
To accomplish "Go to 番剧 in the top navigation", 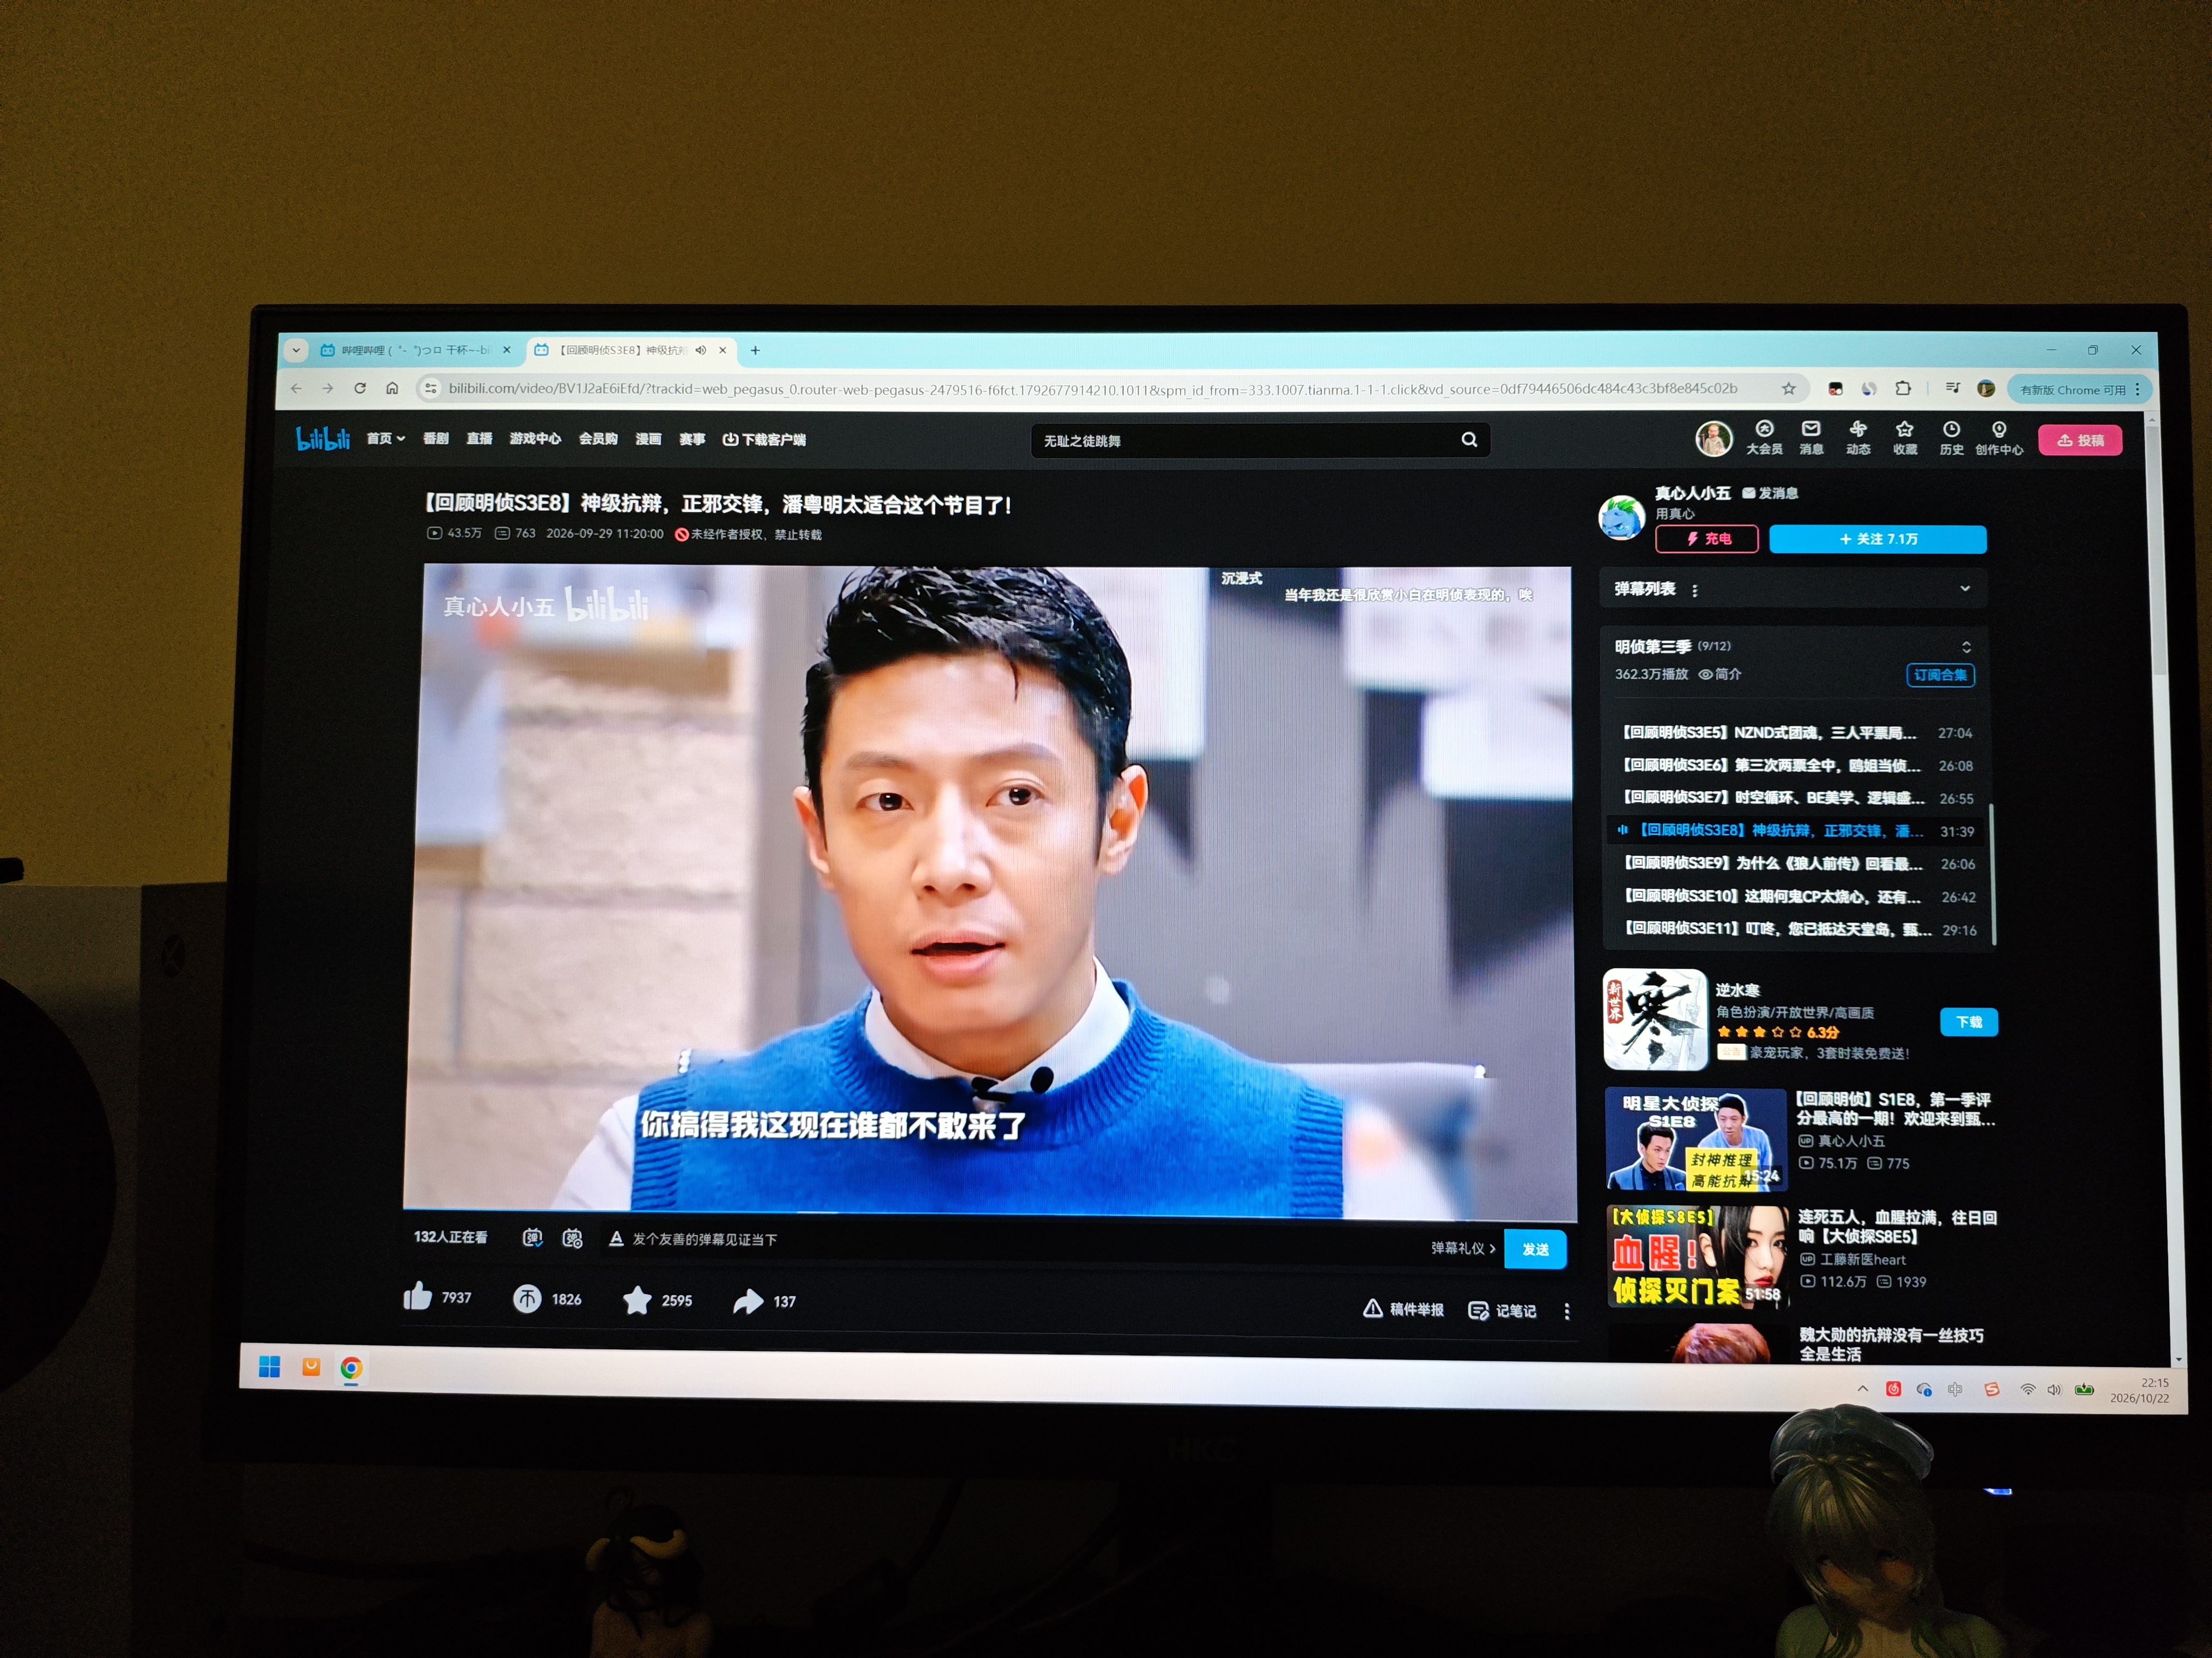I will click(435, 438).
